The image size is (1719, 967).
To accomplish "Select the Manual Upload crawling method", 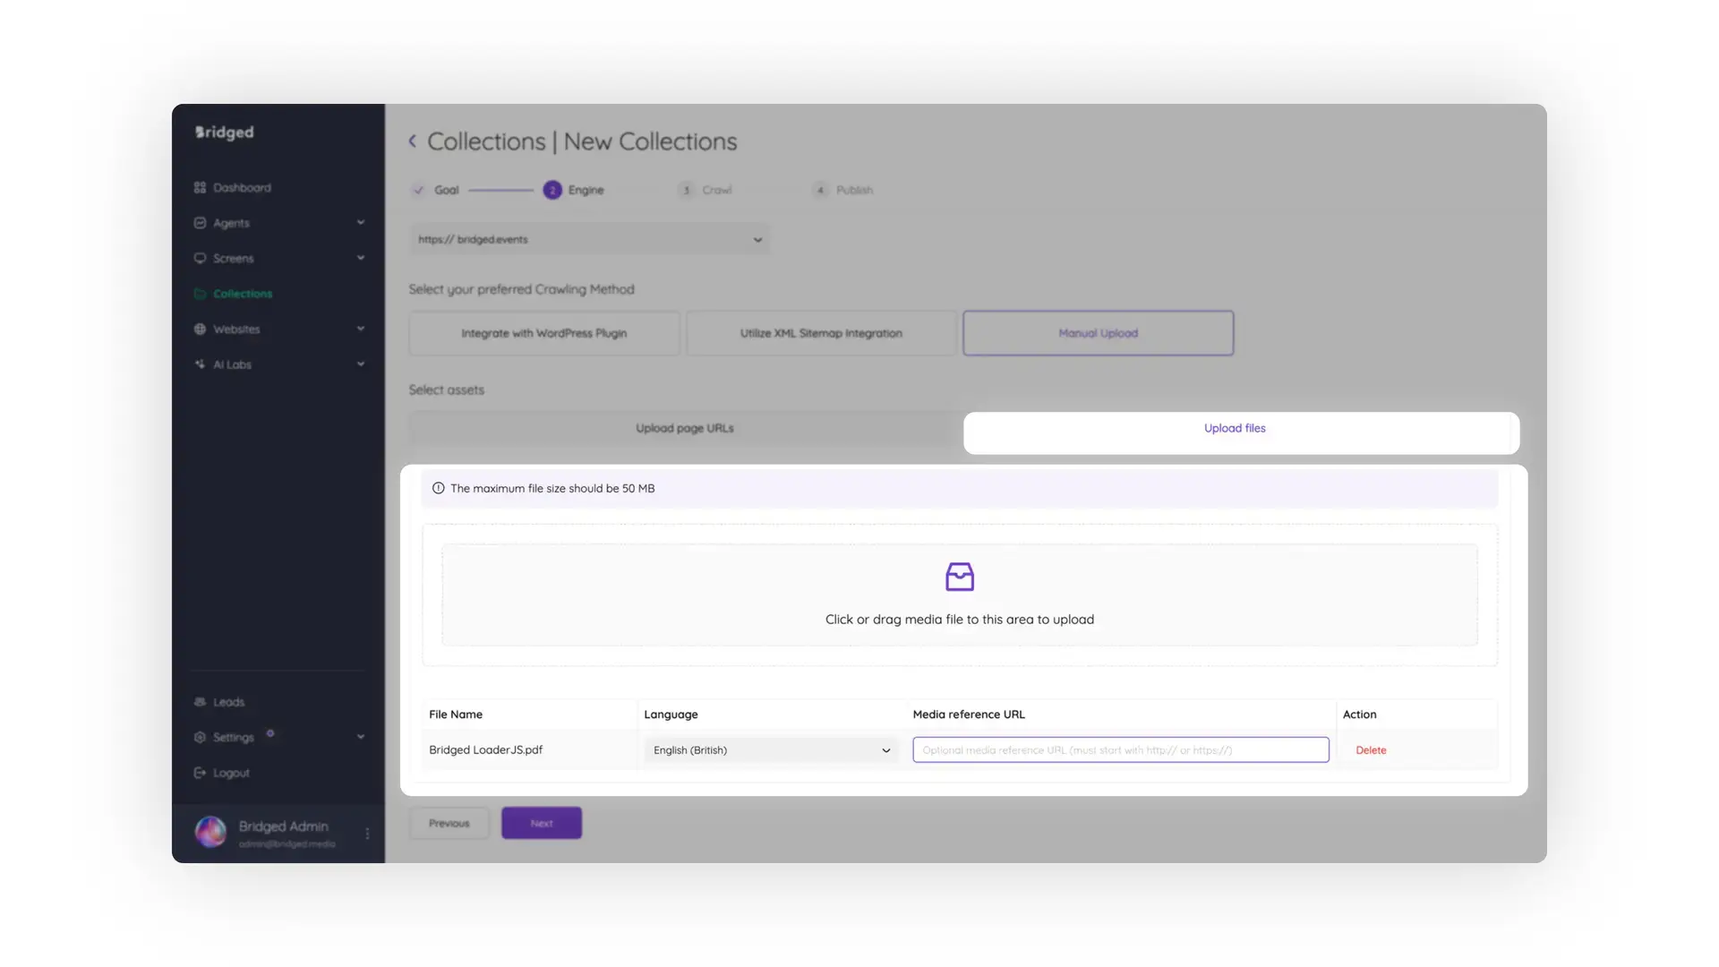I will (1098, 332).
